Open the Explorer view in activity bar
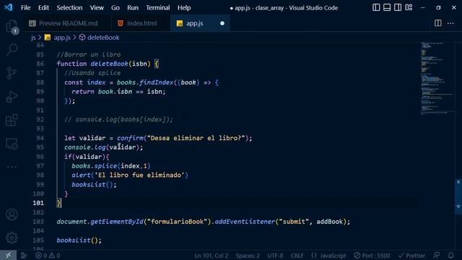 12,27
